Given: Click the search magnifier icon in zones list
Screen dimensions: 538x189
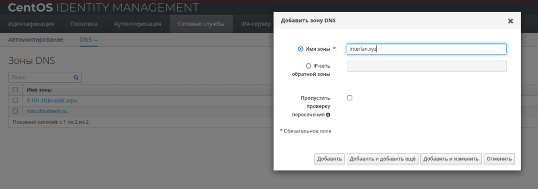Looking at the screenshot, I should point(76,77).
